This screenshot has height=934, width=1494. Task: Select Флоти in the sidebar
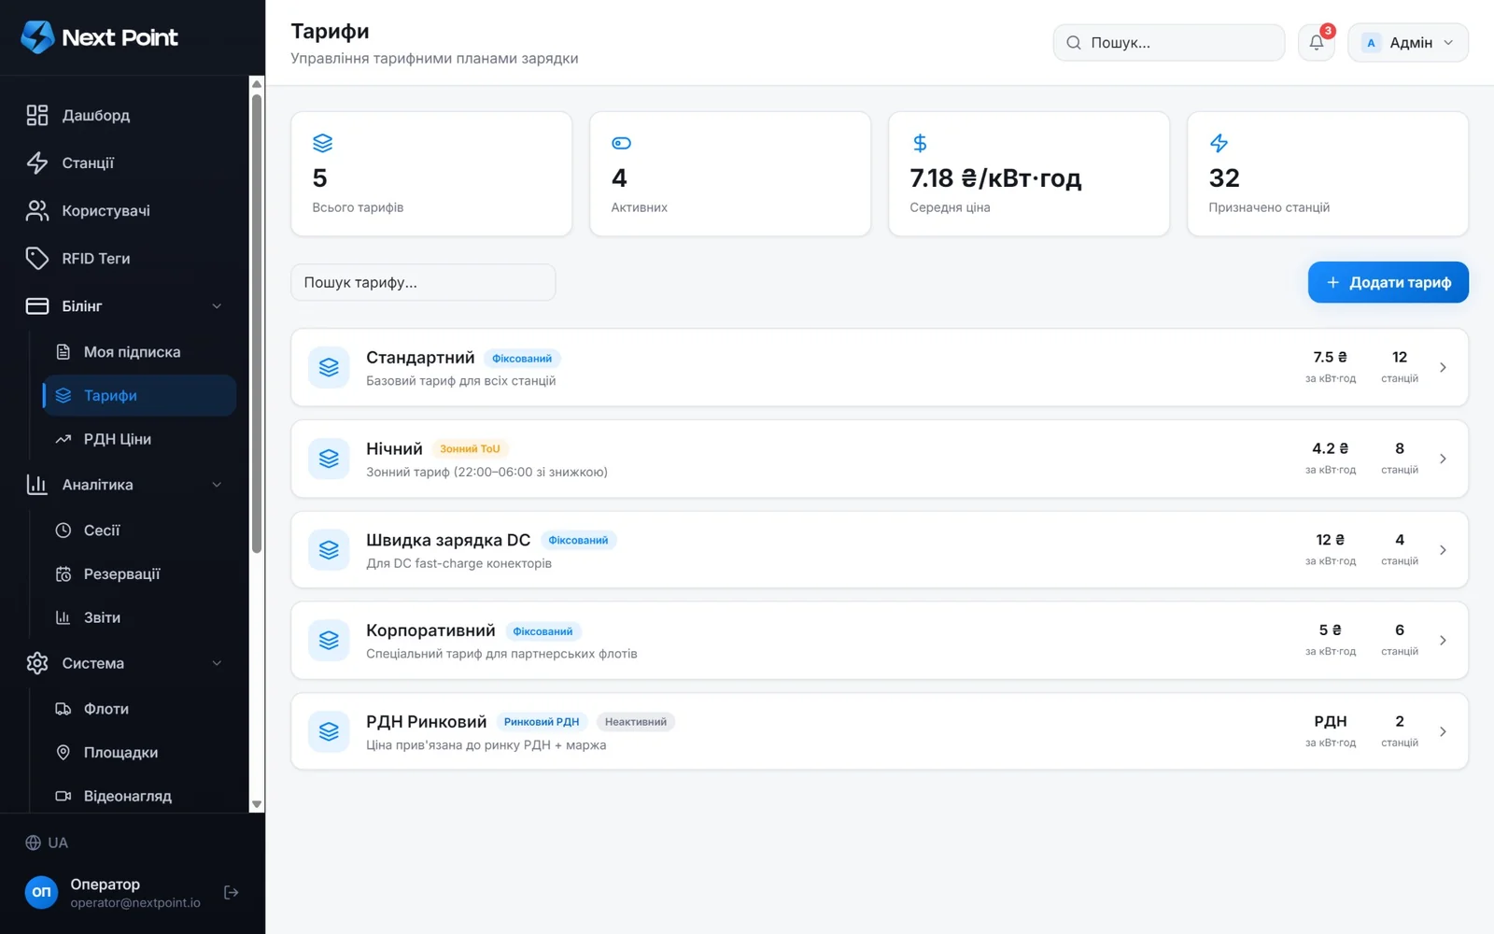click(x=139, y=709)
